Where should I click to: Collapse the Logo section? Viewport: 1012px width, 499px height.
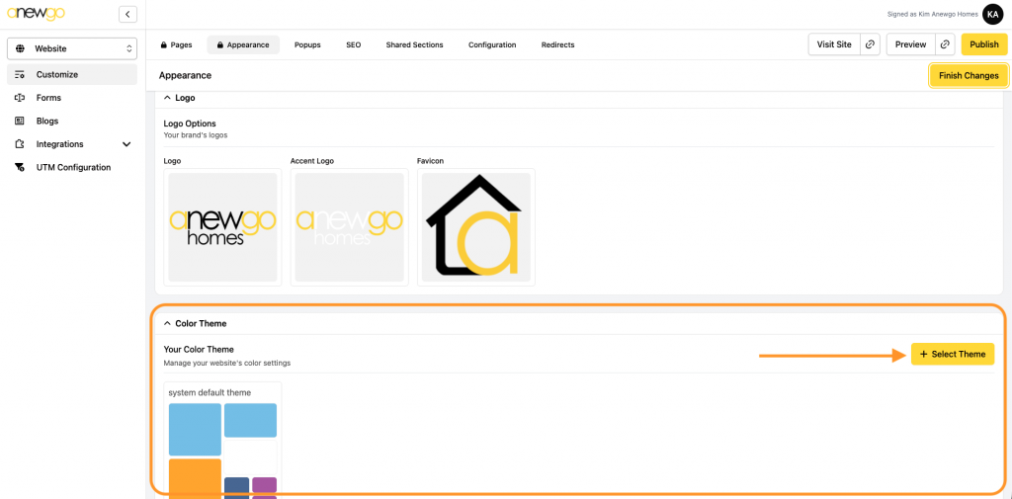[167, 98]
